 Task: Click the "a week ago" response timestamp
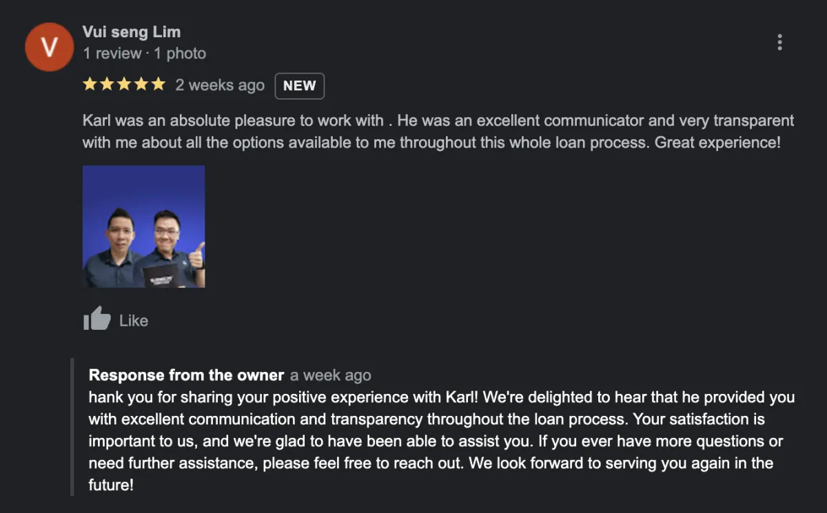[330, 375]
